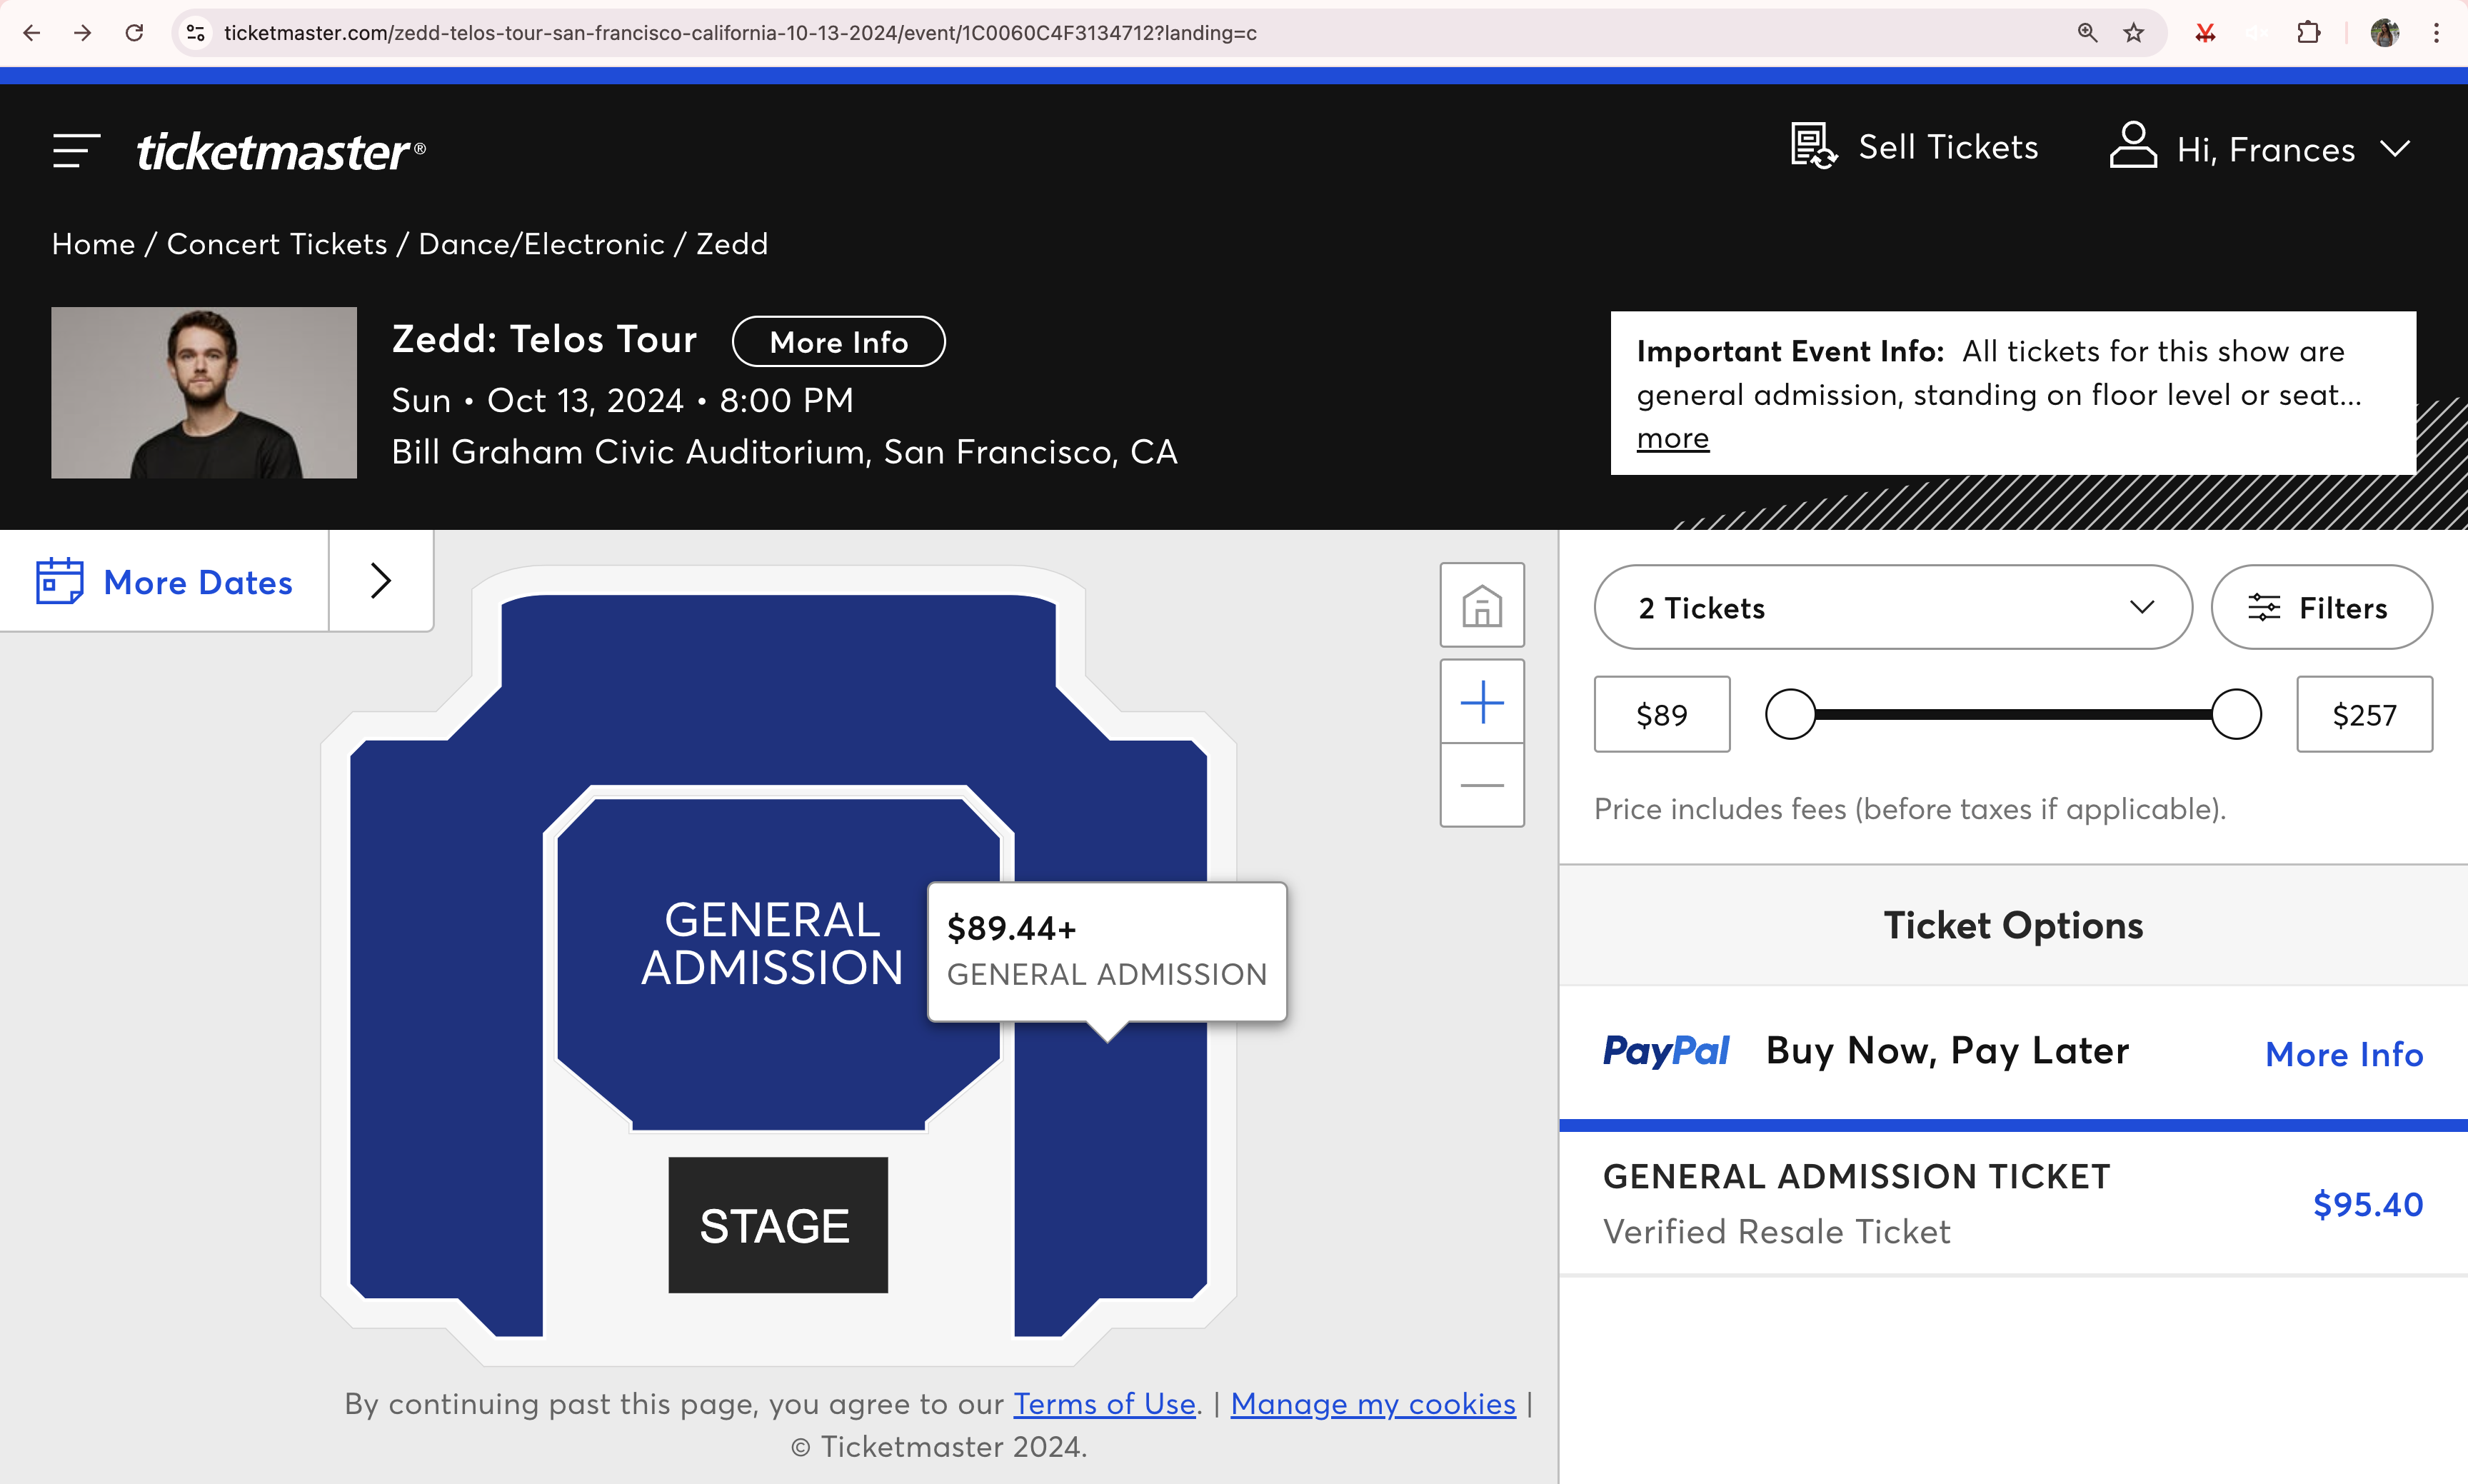
Task: Open Zedd breadcrumb link
Action: (732, 244)
